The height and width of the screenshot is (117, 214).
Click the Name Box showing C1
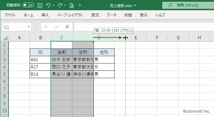tap(14, 27)
